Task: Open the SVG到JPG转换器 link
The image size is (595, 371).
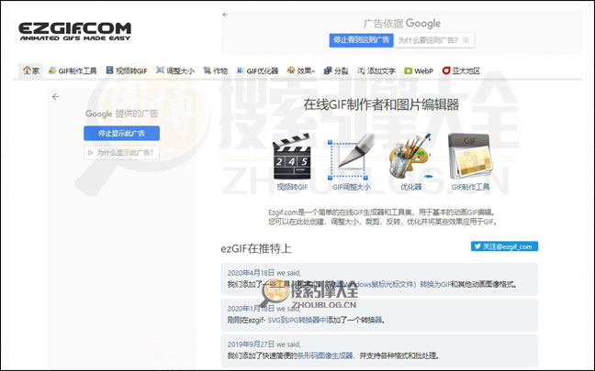Action: click(x=297, y=321)
